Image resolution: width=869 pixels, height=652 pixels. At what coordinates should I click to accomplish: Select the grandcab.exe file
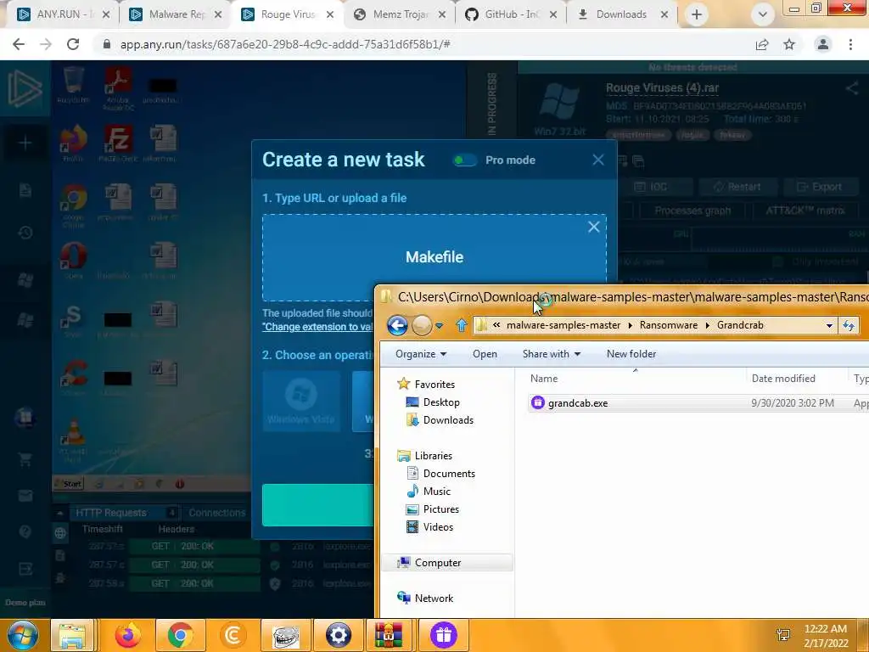click(x=577, y=403)
